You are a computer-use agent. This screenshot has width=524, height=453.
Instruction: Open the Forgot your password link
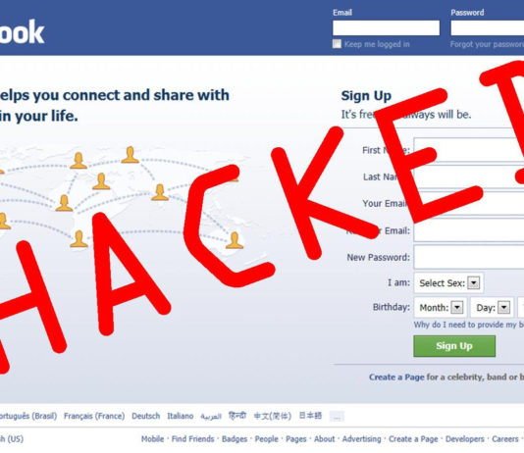pos(487,44)
